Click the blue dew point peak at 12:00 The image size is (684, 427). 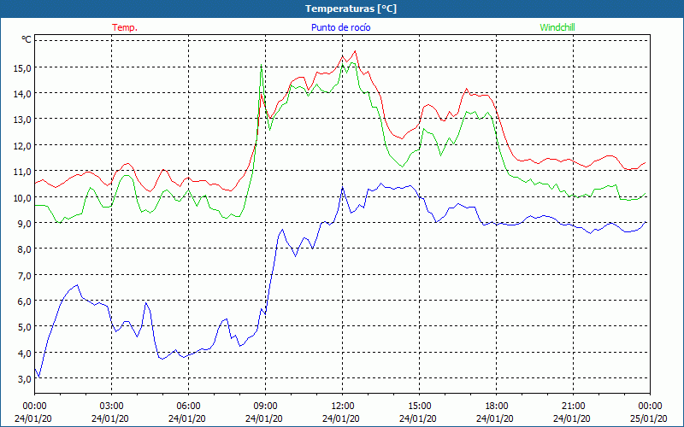[343, 187]
